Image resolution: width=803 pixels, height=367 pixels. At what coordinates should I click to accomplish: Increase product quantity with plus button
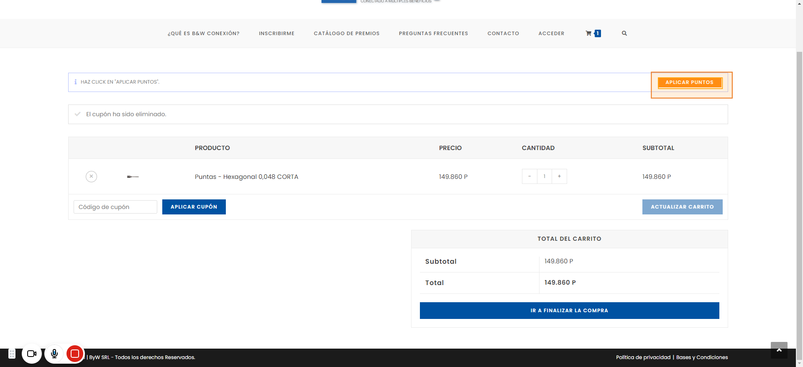point(559,176)
